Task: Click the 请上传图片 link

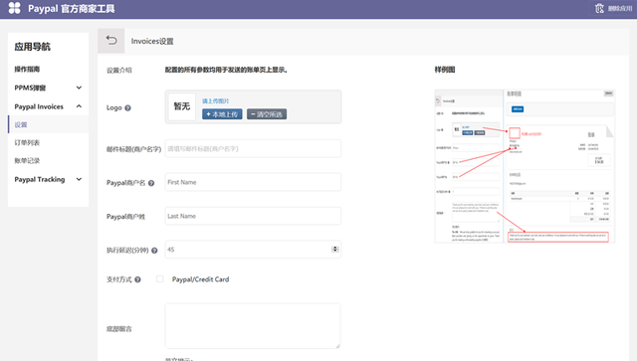Action: tap(215, 101)
